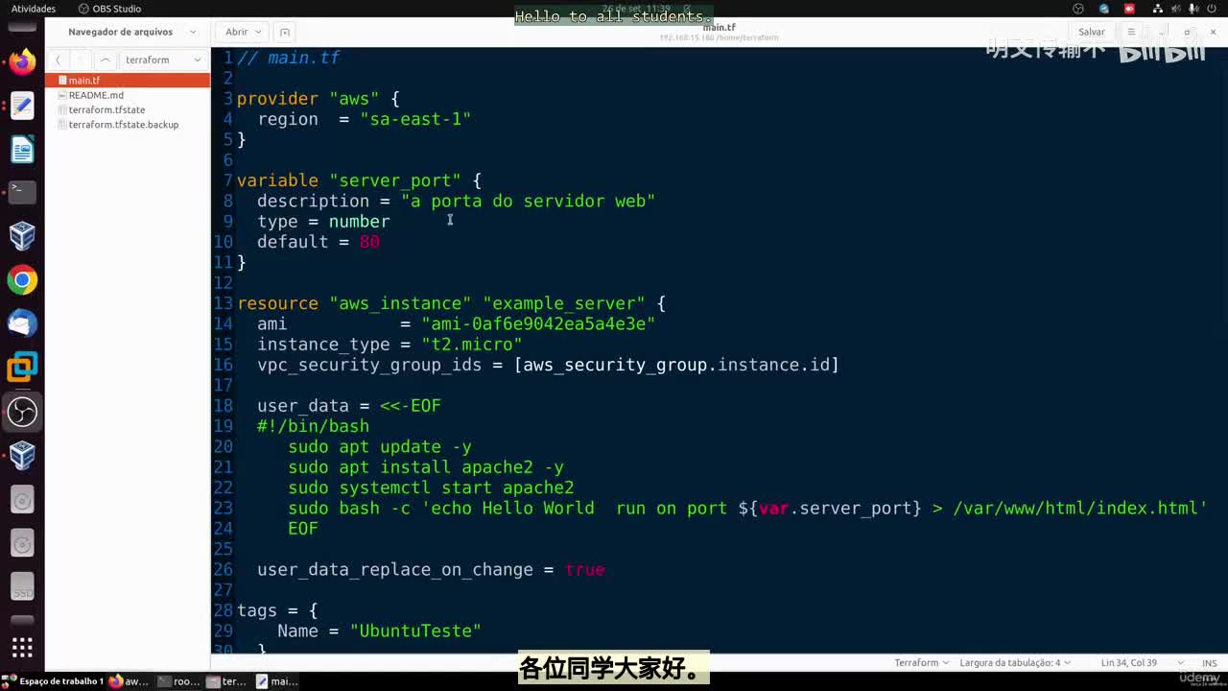Launch the text editor dock icon
The width and height of the screenshot is (1228, 691).
tap(22, 106)
